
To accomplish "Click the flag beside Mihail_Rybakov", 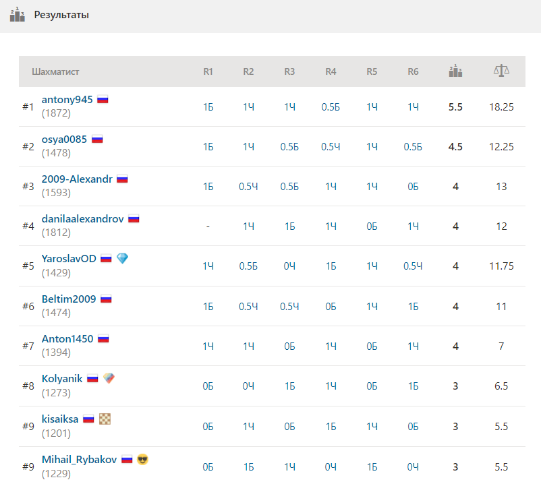I will [127, 460].
